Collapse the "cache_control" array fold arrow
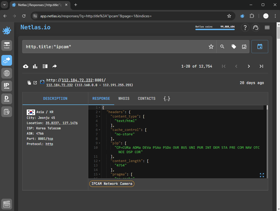Screen dimensions: 280x211 click(100, 130)
